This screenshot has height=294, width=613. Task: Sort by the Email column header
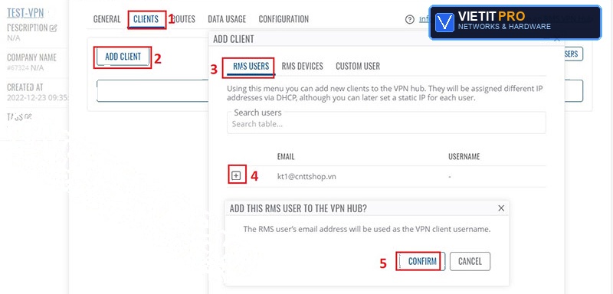[x=285, y=156]
